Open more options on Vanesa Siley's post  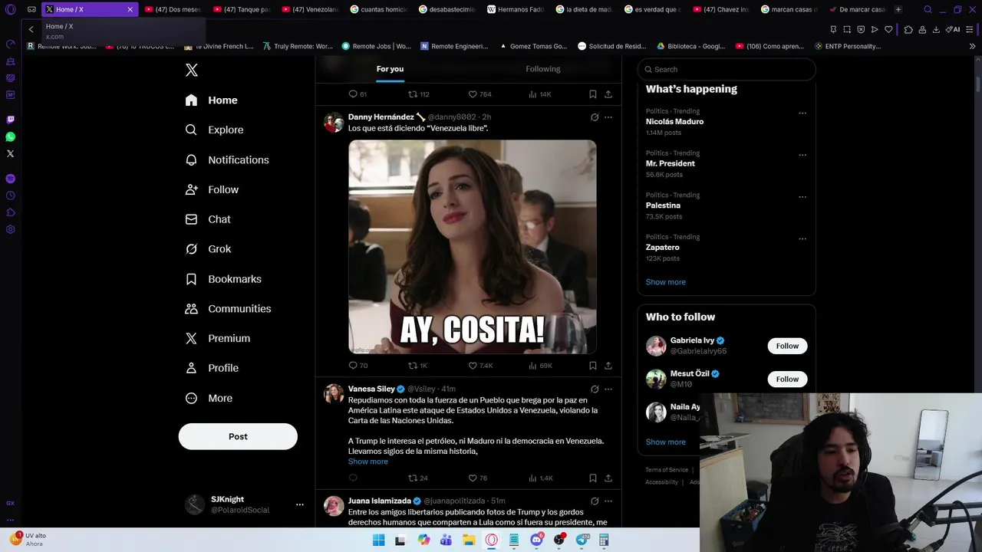608,389
